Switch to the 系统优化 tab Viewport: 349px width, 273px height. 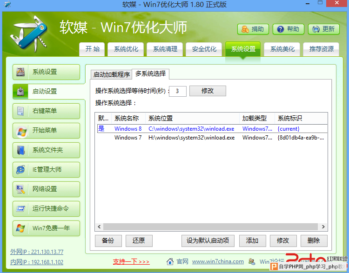(126, 49)
